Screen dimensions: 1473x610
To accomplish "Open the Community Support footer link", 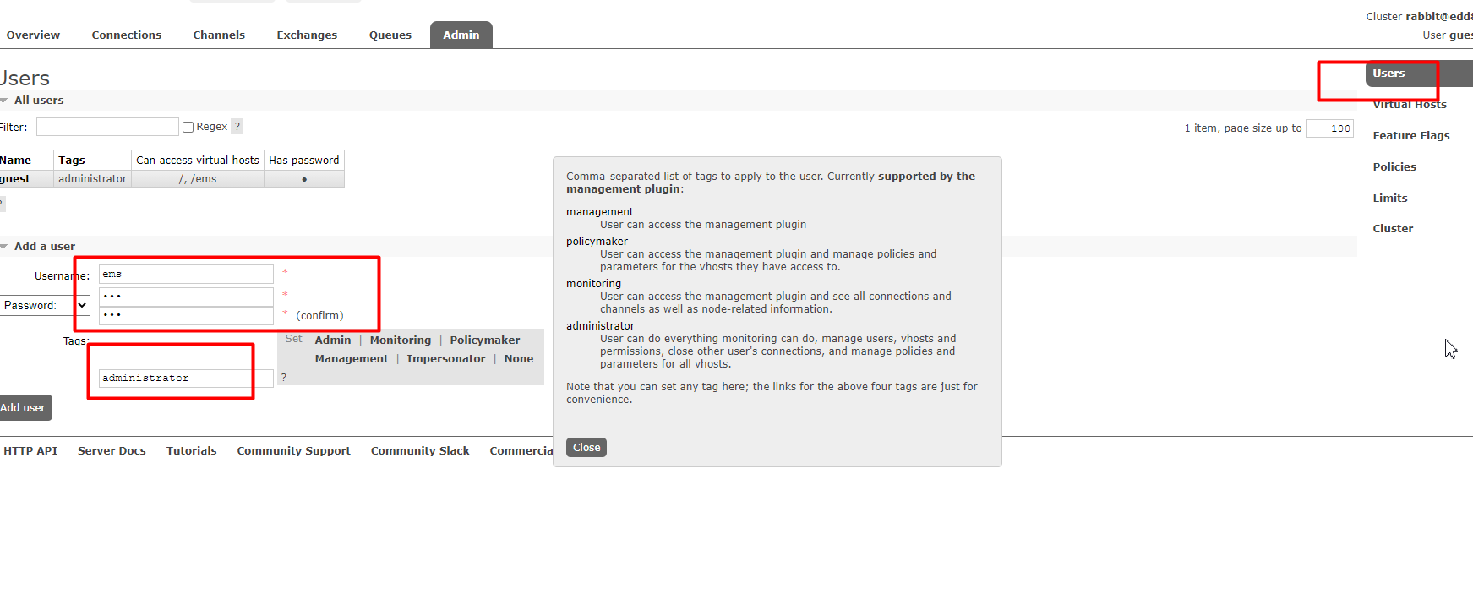I will (294, 450).
